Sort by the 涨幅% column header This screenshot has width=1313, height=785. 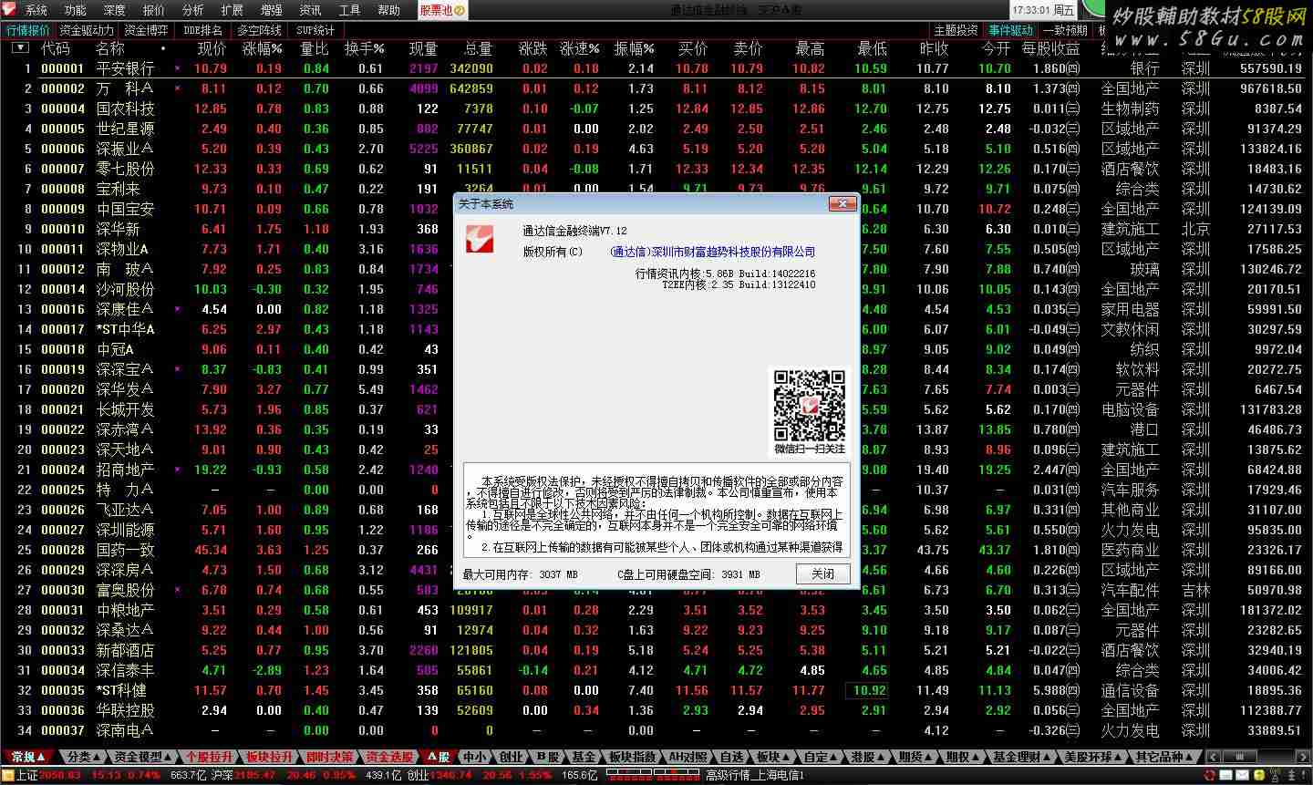point(262,48)
